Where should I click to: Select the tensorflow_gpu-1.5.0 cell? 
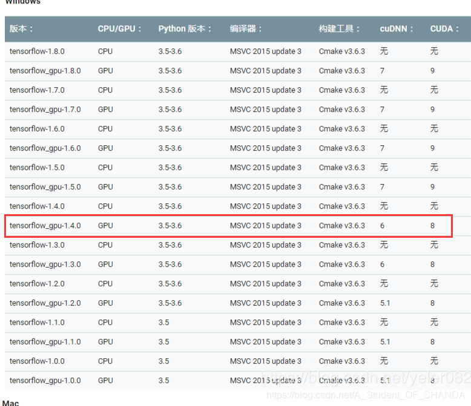click(x=45, y=187)
